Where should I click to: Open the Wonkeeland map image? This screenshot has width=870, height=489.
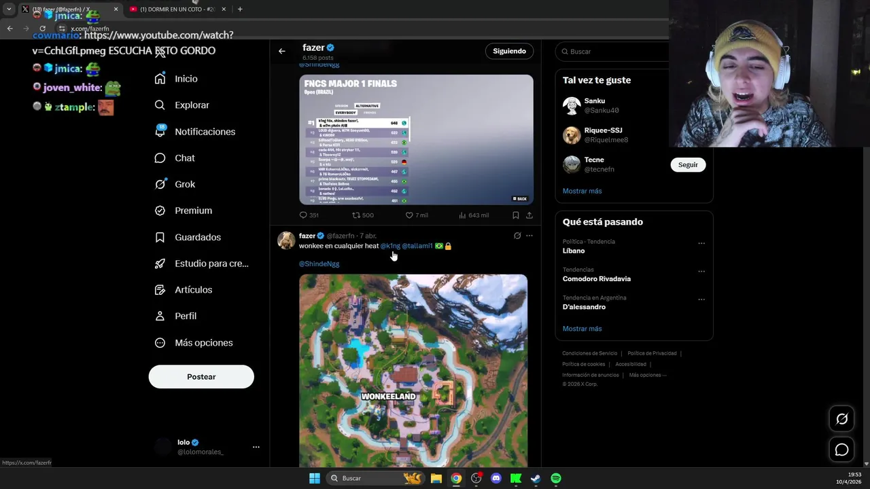(x=413, y=370)
